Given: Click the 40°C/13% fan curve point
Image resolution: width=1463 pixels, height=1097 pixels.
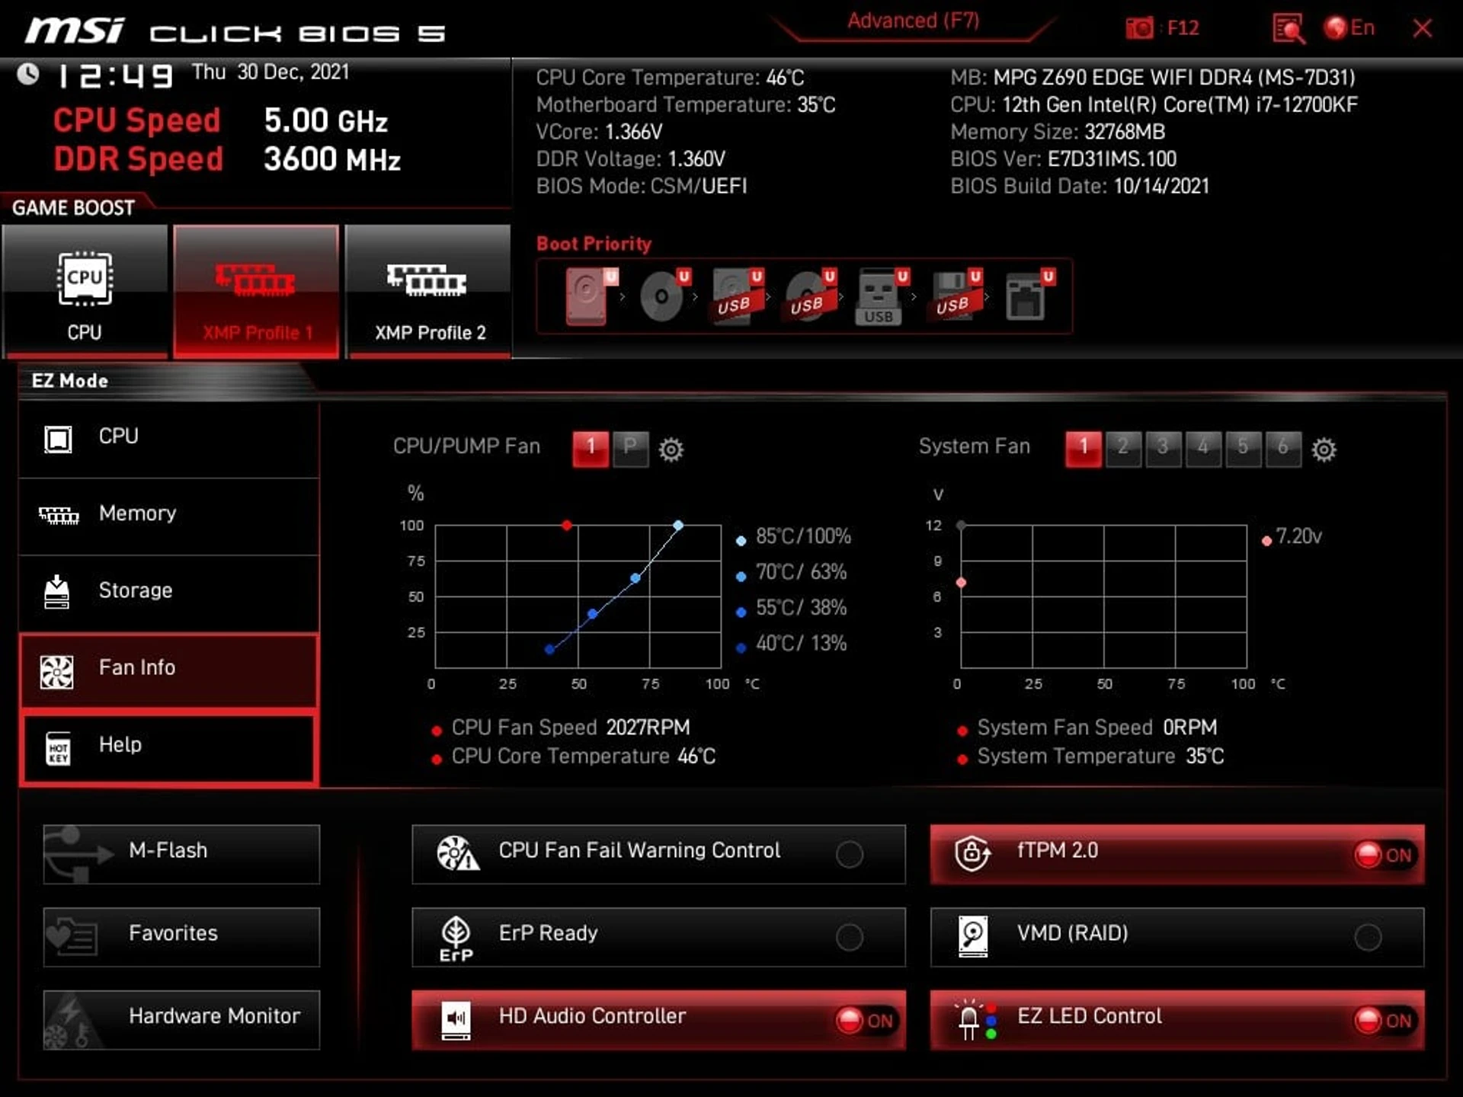Looking at the screenshot, I should coord(550,649).
